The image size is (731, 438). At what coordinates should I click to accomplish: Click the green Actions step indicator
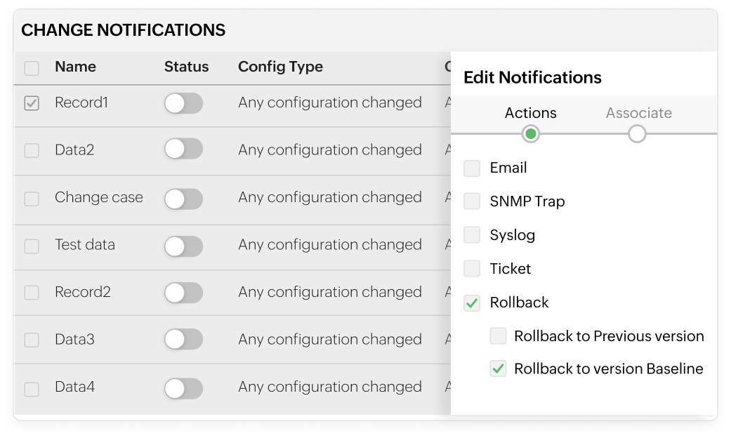(x=530, y=133)
